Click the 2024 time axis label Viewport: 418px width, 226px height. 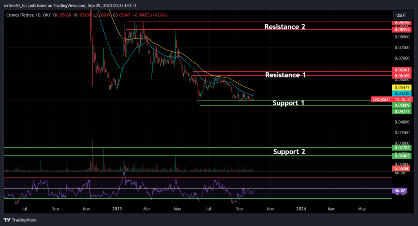301,209
